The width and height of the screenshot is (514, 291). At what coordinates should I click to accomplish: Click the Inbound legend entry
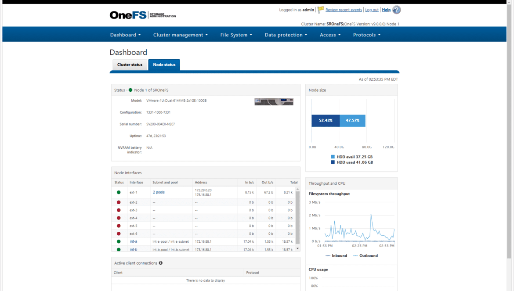(x=337, y=255)
